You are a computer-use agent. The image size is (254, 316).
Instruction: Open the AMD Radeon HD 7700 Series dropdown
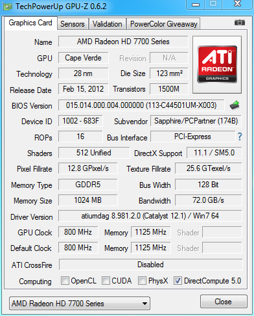click(x=80, y=303)
